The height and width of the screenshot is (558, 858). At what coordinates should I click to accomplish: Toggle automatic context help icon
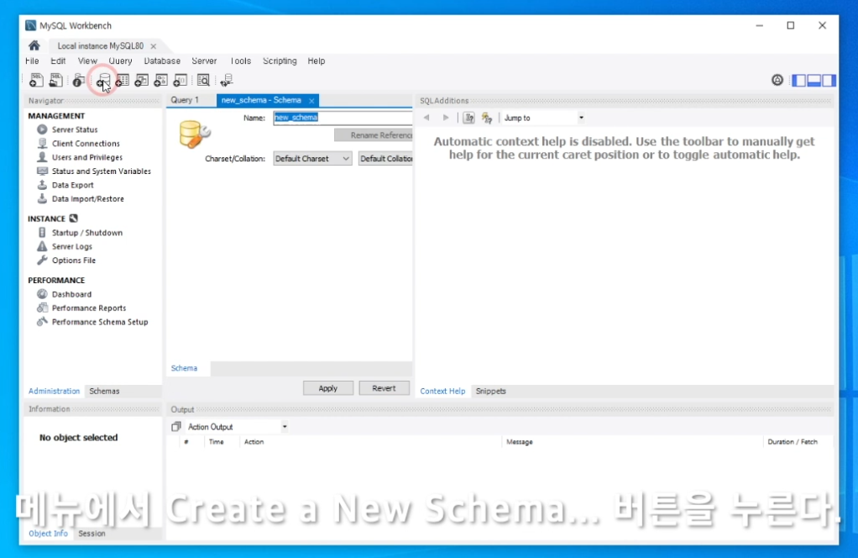[x=486, y=118]
